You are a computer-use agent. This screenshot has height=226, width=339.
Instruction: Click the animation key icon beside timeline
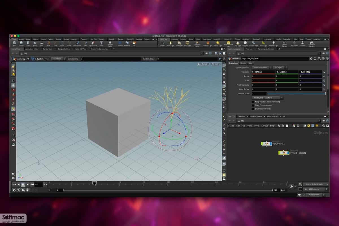click(291, 186)
